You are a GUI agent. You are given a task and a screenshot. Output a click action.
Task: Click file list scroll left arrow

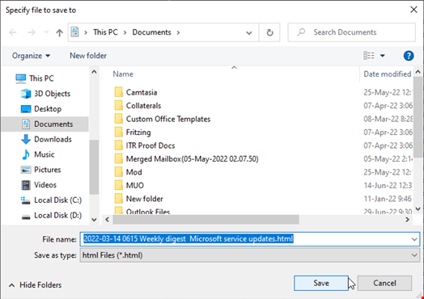coord(107,220)
